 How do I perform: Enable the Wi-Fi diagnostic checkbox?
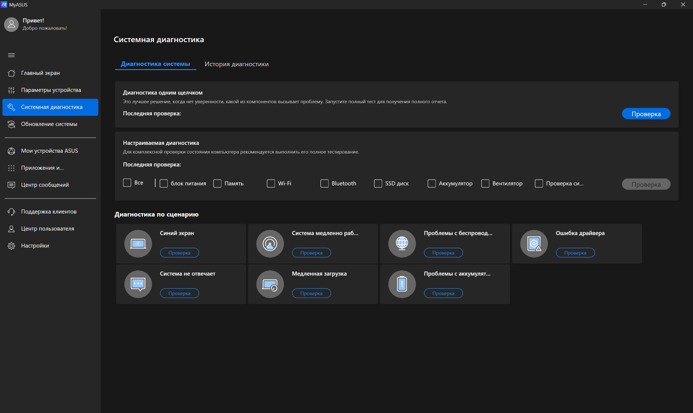click(x=271, y=184)
